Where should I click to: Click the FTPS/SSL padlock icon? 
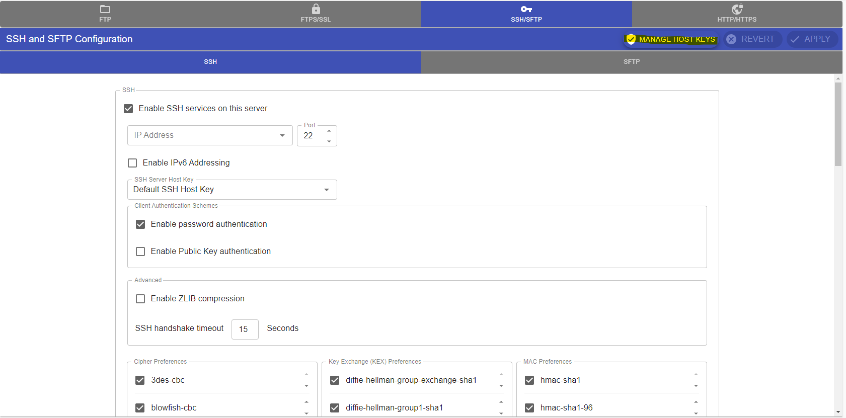tap(316, 9)
